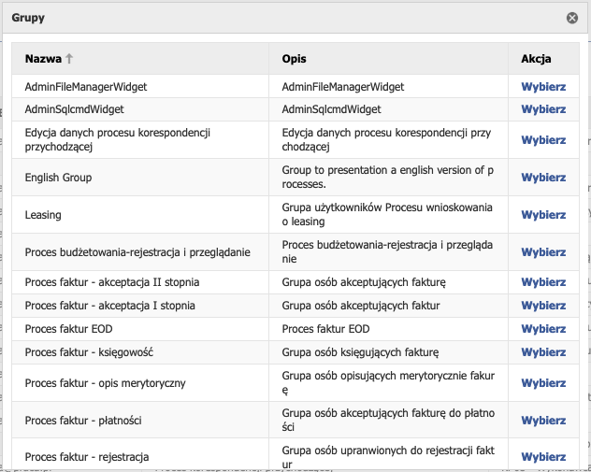The width and height of the screenshot is (591, 472).
Task: Select Wybierz for Proces faktur - księgowość
Action: pyautogui.click(x=543, y=352)
